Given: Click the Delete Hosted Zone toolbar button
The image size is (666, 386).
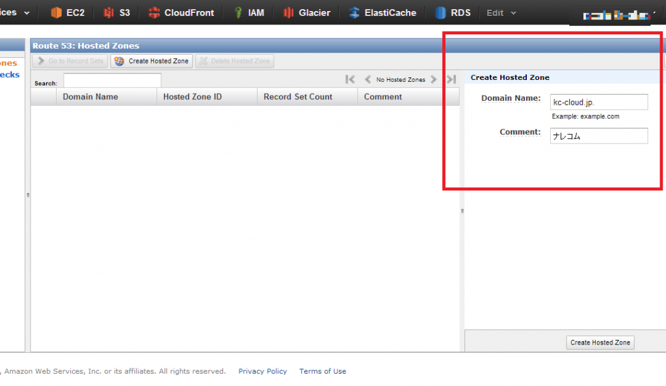Looking at the screenshot, I should (x=234, y=61).
